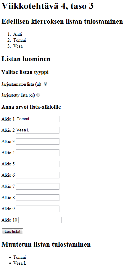Focus the Alkio 4 text field

(x=38, y=153)
